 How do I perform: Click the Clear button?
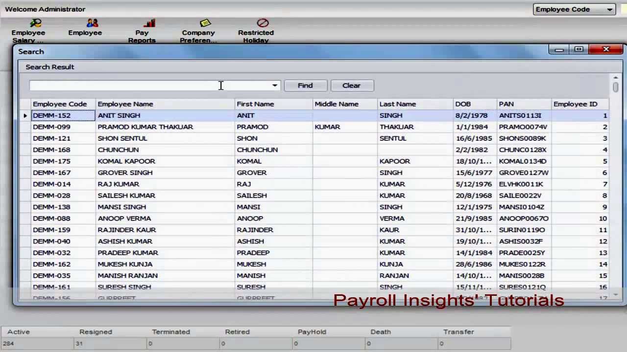click(x=351, y=86)
